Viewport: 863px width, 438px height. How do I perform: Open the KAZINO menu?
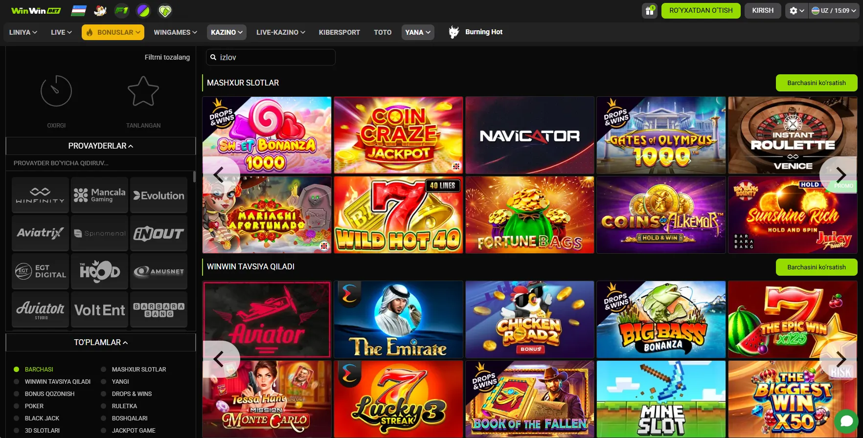pos(227,32)
